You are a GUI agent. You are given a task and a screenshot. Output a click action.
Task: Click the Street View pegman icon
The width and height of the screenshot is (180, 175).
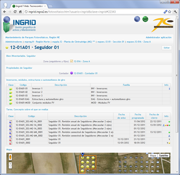point(10,157)
